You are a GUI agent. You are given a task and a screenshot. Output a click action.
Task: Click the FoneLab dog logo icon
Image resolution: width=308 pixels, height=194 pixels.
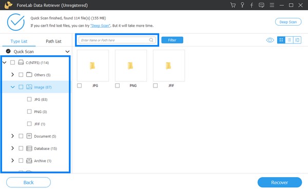[x=8, y=5]
